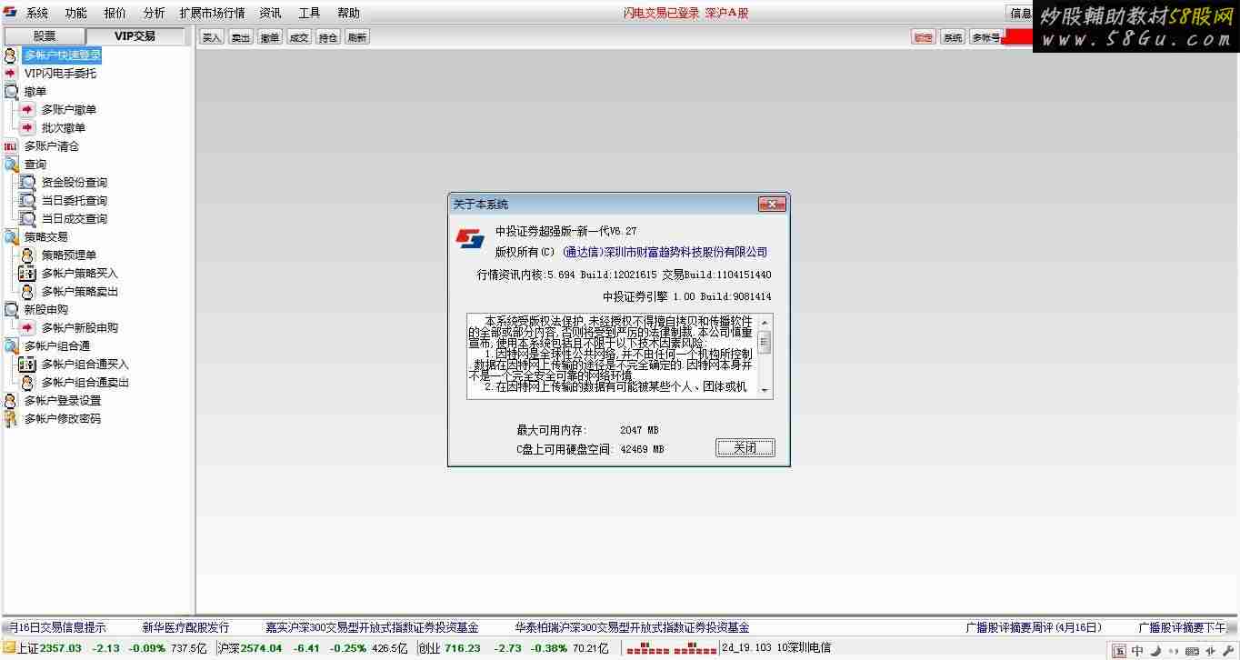Click the moon icon in the IME bar
Image resolution: width=1240 pixels, height=660 pixels.
coord(1155,651)
